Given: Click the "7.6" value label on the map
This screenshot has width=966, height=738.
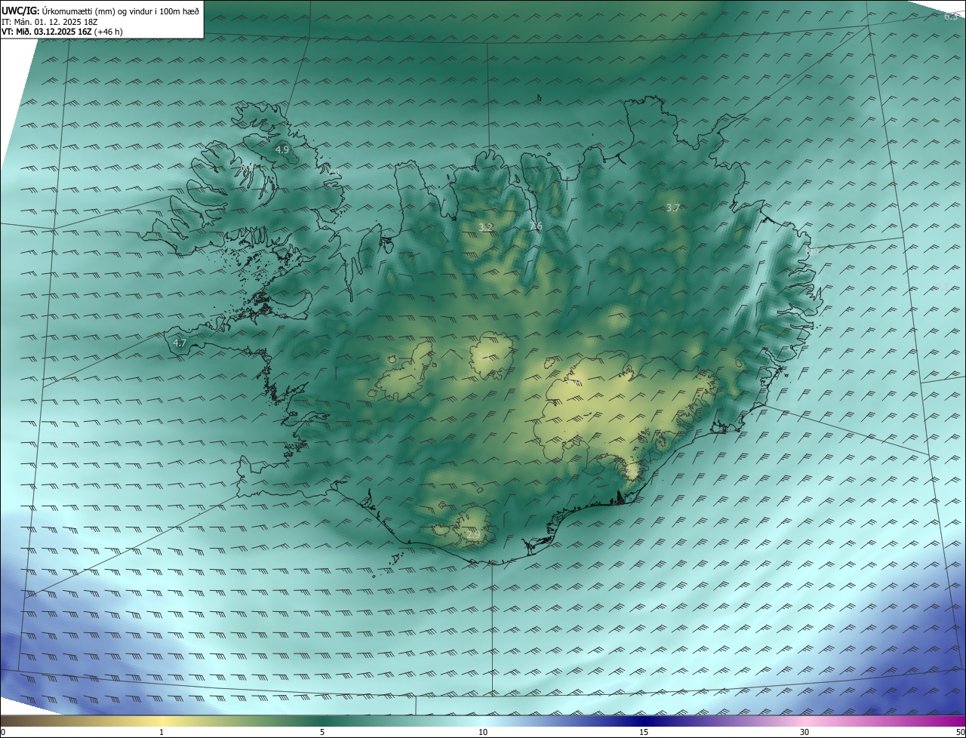Looking at the screenshot, I should point(536,226).
